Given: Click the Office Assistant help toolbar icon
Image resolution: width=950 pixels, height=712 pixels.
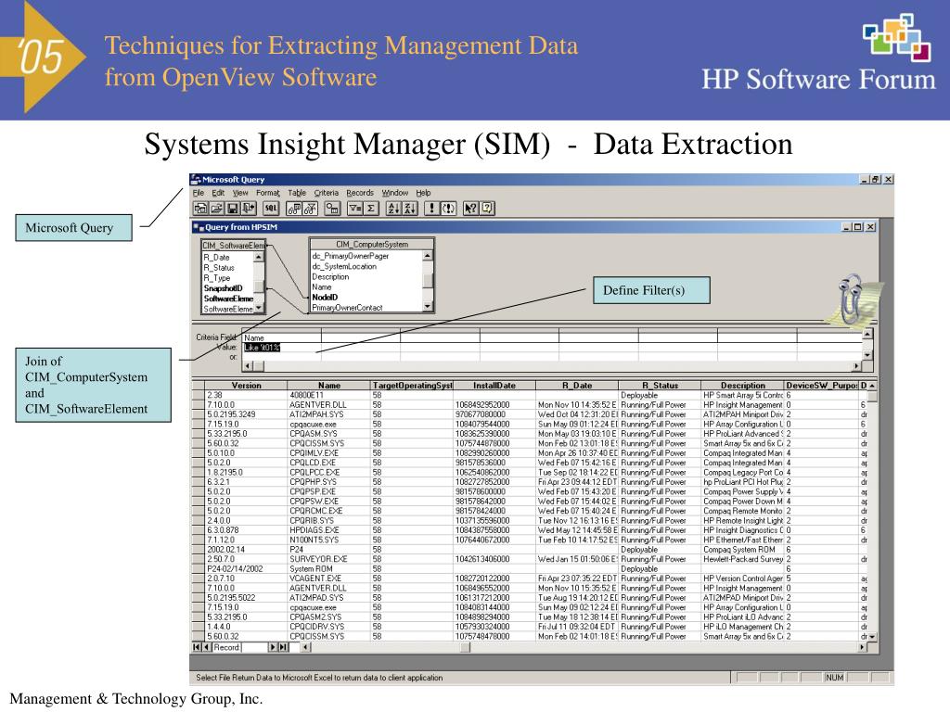Looking at the screenshot, I should point(487,209).
